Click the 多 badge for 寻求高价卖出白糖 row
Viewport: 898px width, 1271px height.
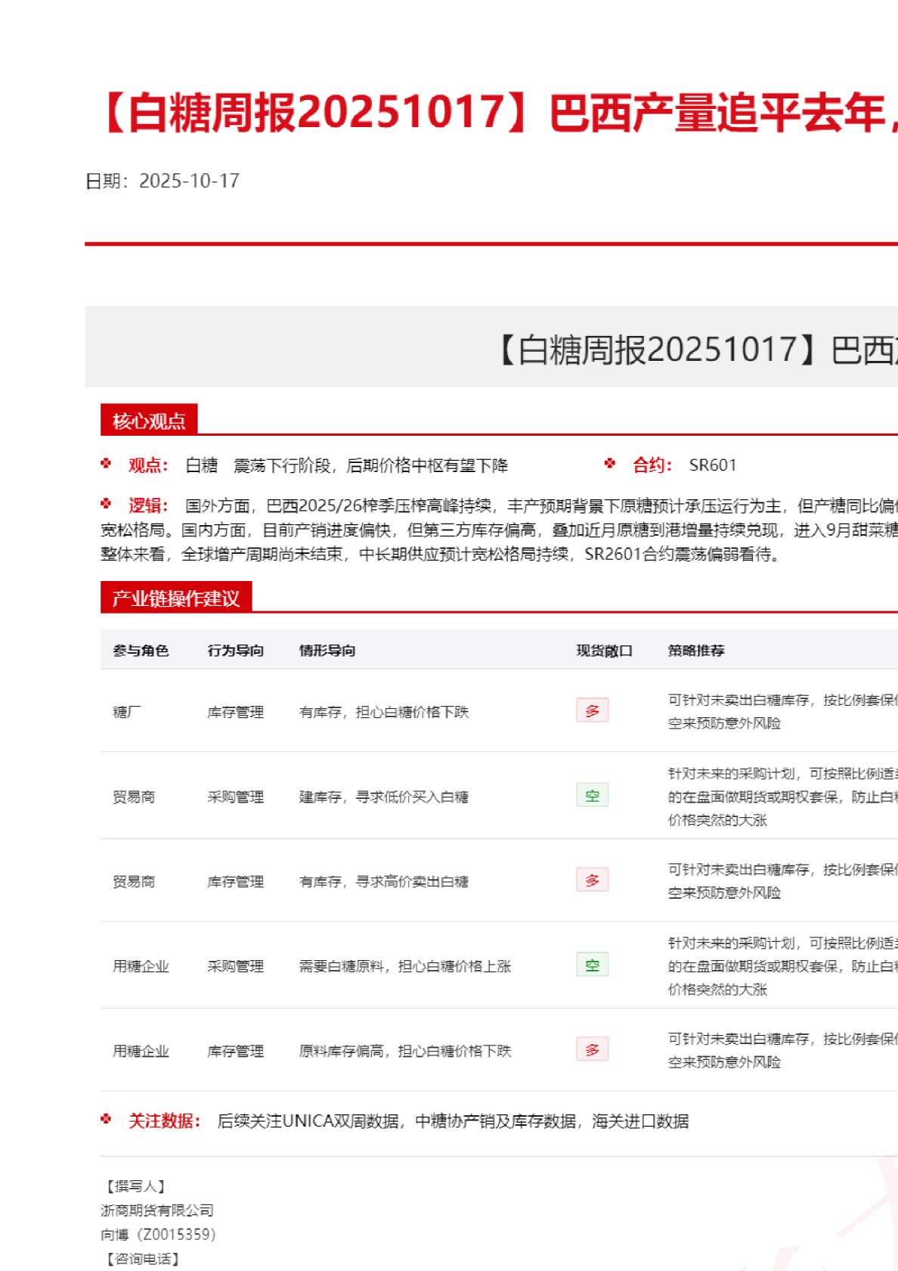click(592, 880)
